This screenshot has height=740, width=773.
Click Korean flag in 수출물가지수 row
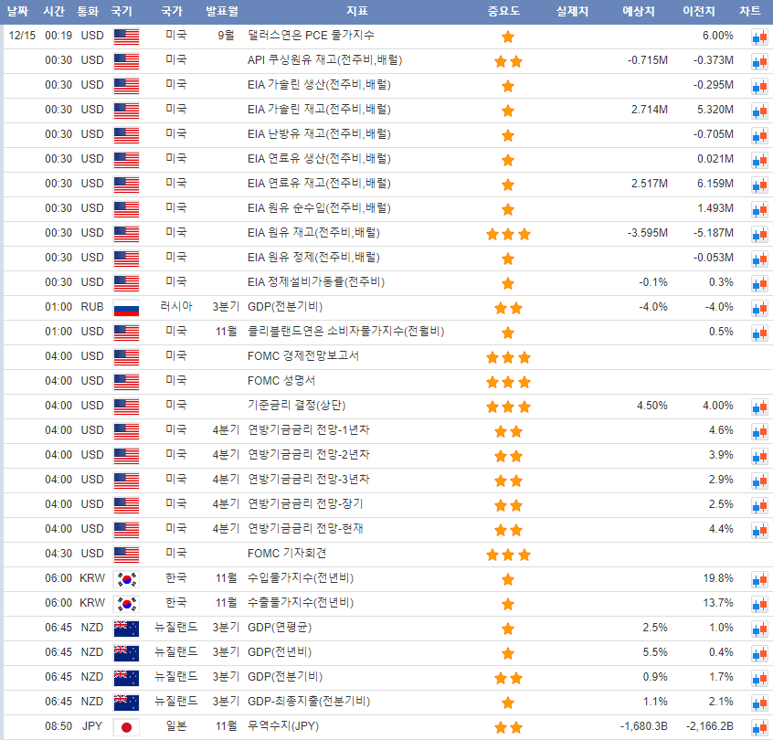click(x=126, y=604)
